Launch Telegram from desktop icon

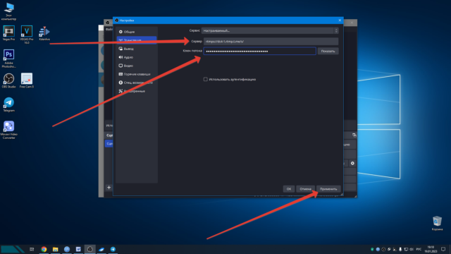click(x=8, y=104)
